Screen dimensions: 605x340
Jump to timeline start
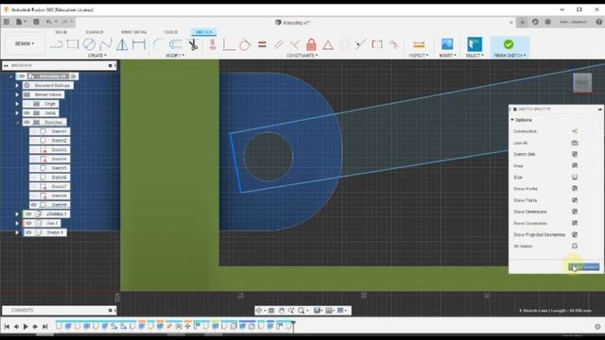click(7, 327)
